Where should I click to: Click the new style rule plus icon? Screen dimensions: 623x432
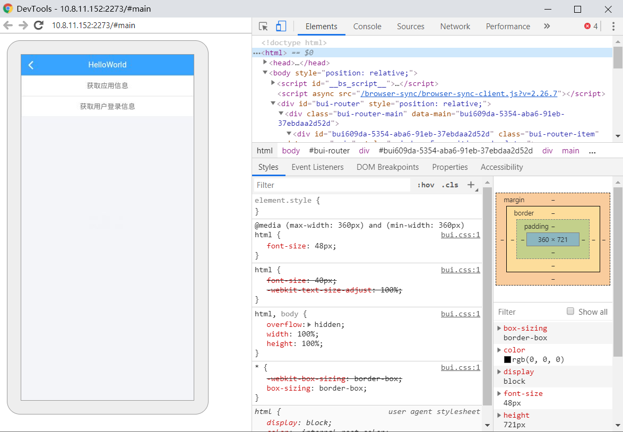point(471,185)
